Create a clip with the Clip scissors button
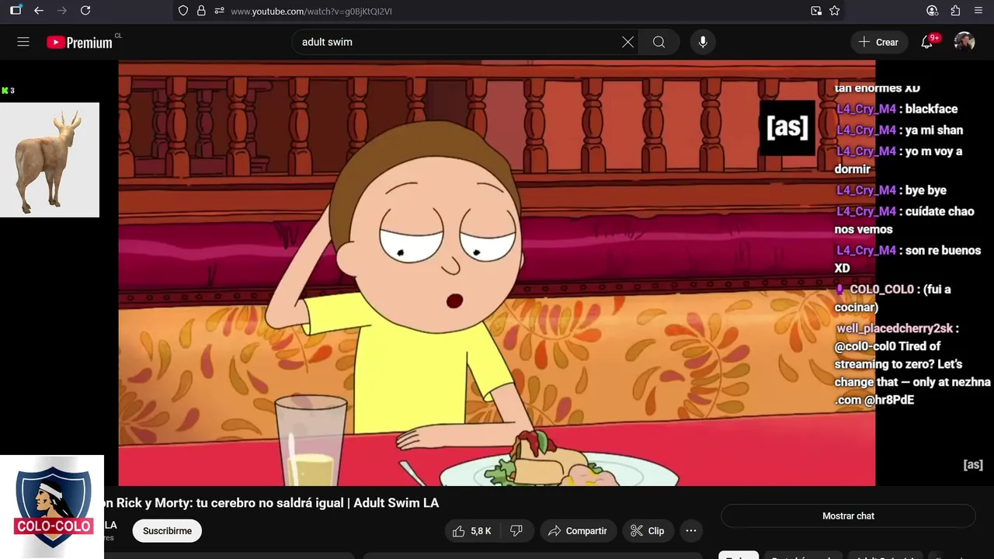The width and height of the screenshot is (994, 559). coord(648,531)
